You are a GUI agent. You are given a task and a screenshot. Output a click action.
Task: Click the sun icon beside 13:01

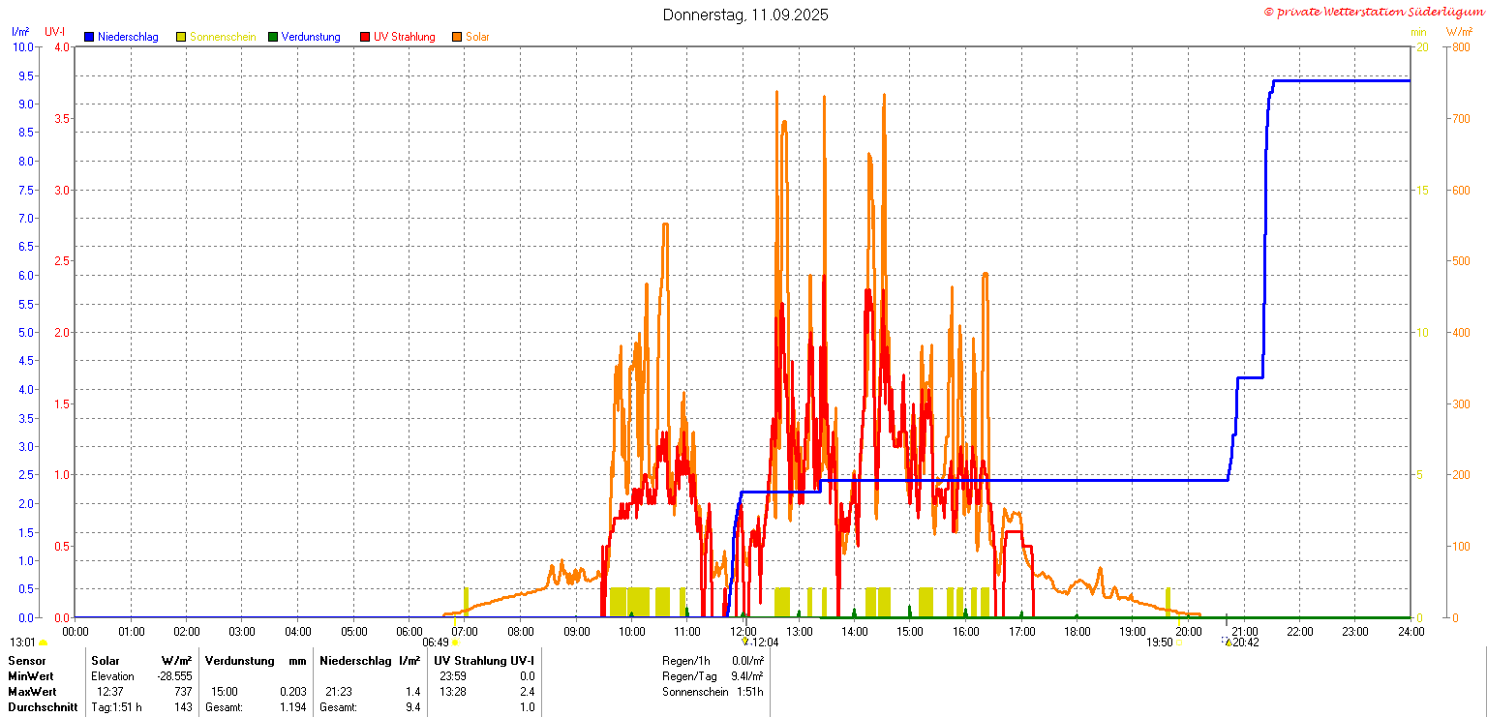pyautogui.click(x=44, y=642)
